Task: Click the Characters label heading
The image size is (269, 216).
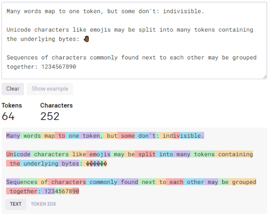Action: 57,106
